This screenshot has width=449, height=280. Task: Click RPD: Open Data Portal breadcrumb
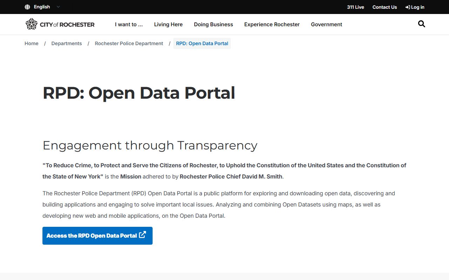(202, 43)
